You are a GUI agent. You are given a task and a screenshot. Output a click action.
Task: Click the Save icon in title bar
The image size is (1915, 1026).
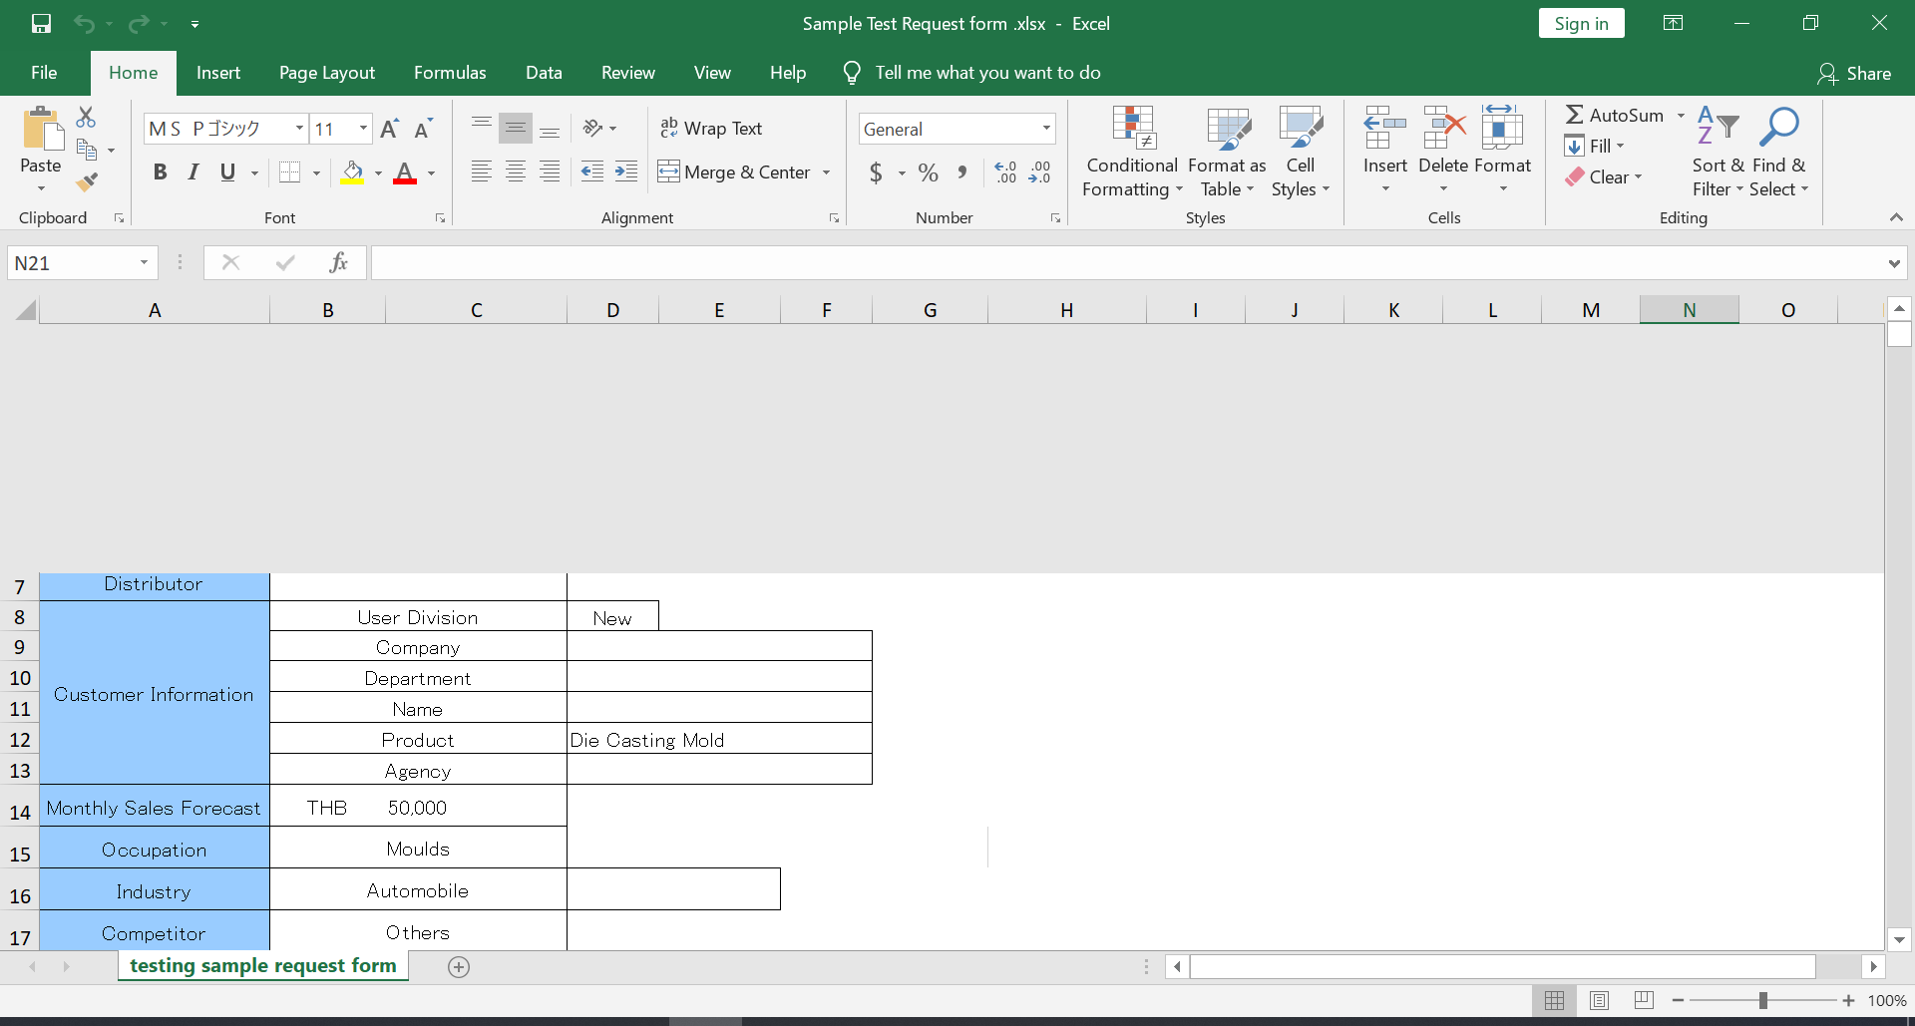coord(41,23)
